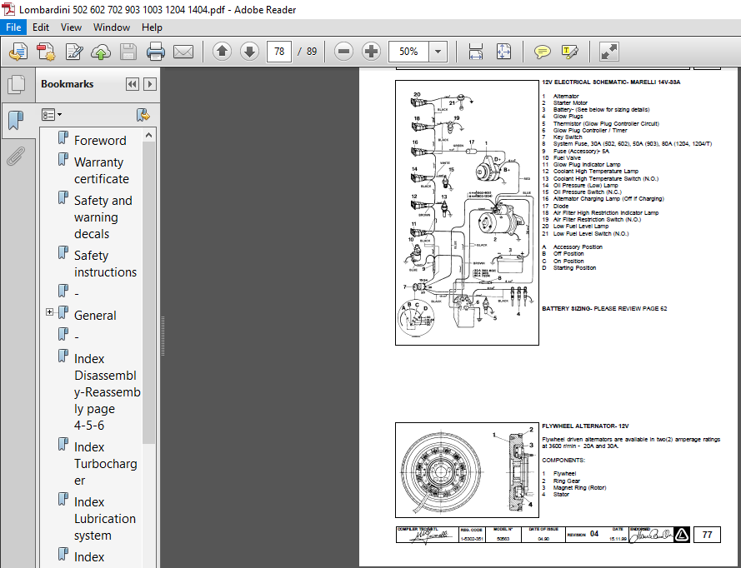Image resolution: width=741 pixels, height=568 pixels.
Task: Click the 12V electrical schematic diagram
Action: pyautogui.click(x=467, y=212)
